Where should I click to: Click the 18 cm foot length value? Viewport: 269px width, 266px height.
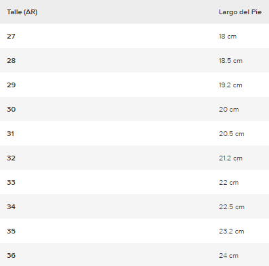pyautogui.click(x=228, y=37)
